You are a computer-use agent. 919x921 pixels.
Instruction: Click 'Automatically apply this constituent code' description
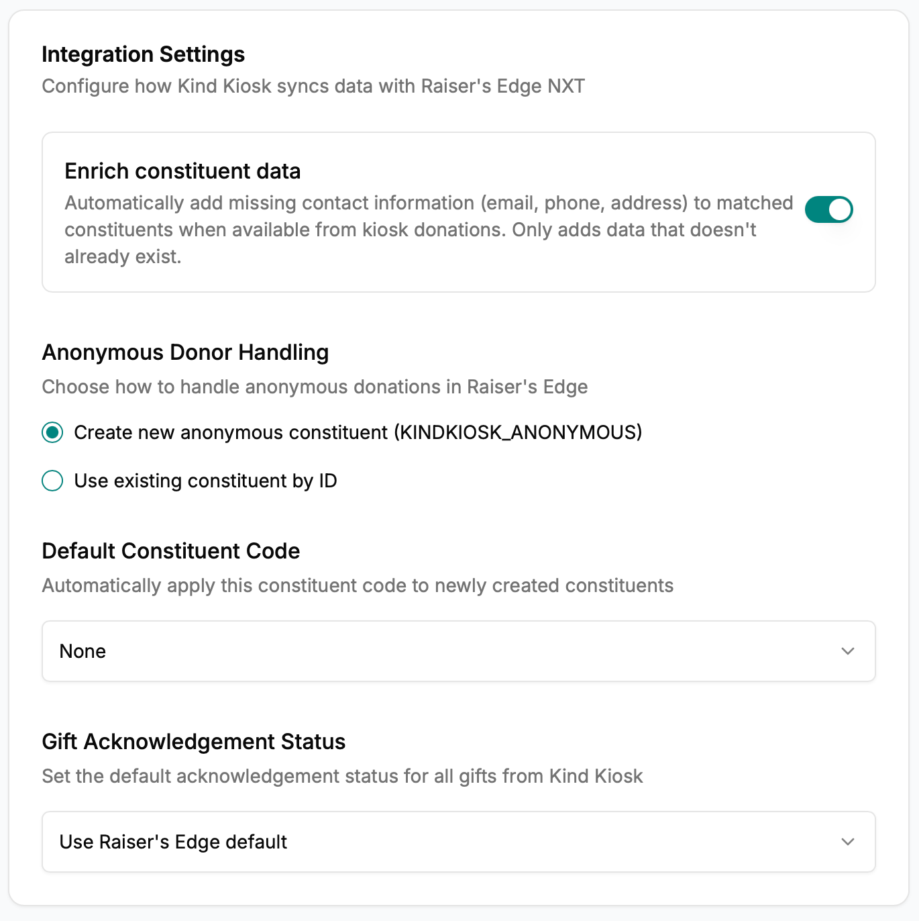(x=358, y=586)
